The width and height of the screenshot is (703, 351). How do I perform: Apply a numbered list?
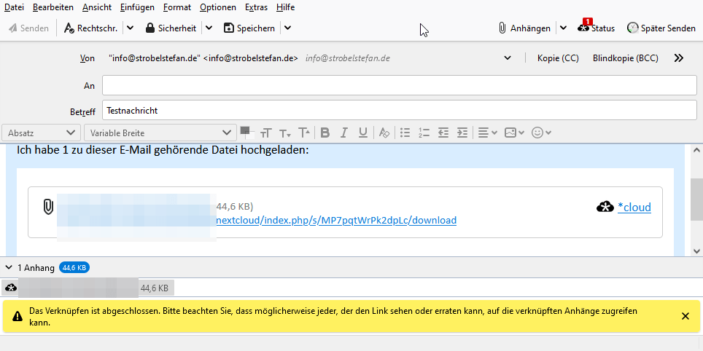click(x=424, y=133)
